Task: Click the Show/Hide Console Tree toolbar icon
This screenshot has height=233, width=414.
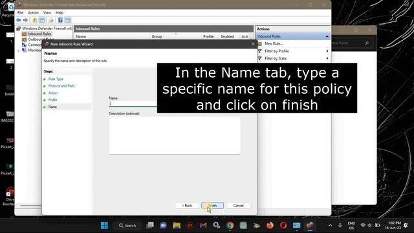Action: pos(42,20)
